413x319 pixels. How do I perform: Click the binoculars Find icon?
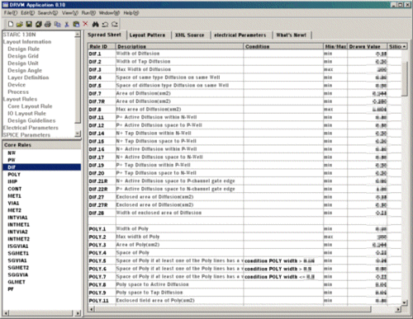[95, 24]
